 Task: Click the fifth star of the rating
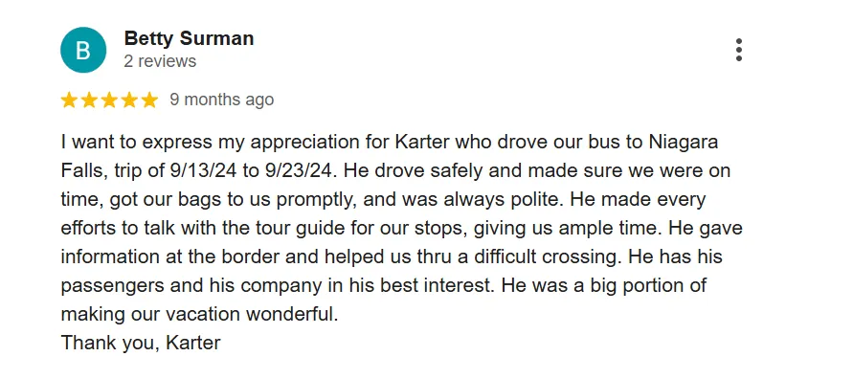tap(149, 100)
